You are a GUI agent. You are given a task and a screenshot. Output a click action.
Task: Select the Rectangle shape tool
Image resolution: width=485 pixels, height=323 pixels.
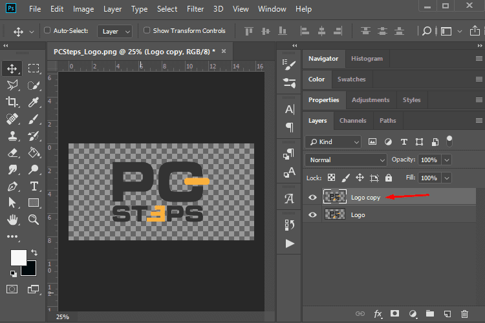tap(34, 203)
